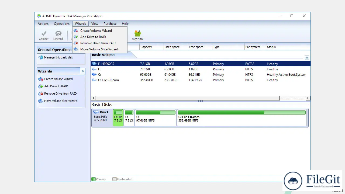
Task: Open the Help menu
Action: click(x=125, y=24)
